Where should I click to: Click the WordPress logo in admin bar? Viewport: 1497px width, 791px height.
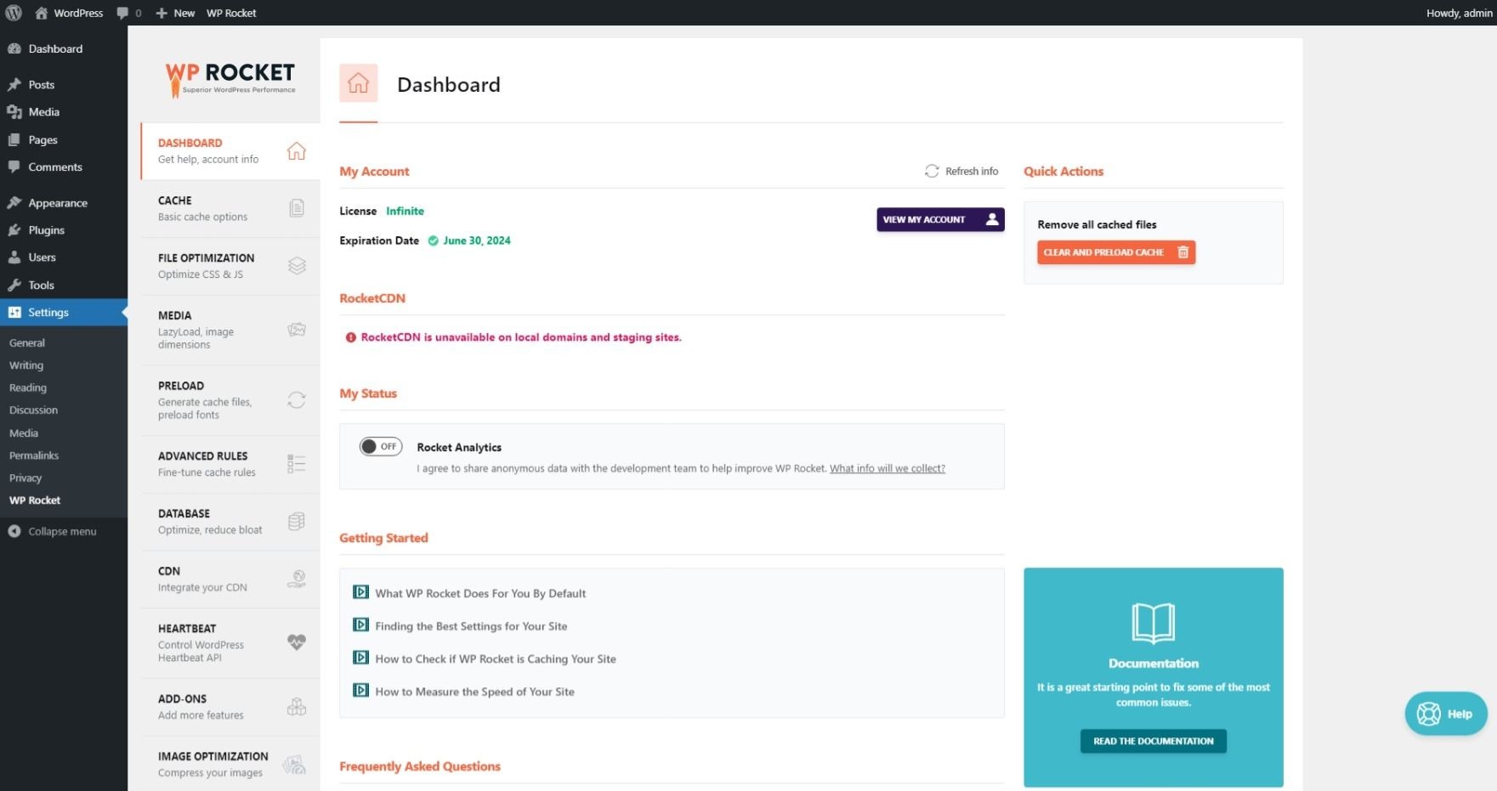pos(14,13)
